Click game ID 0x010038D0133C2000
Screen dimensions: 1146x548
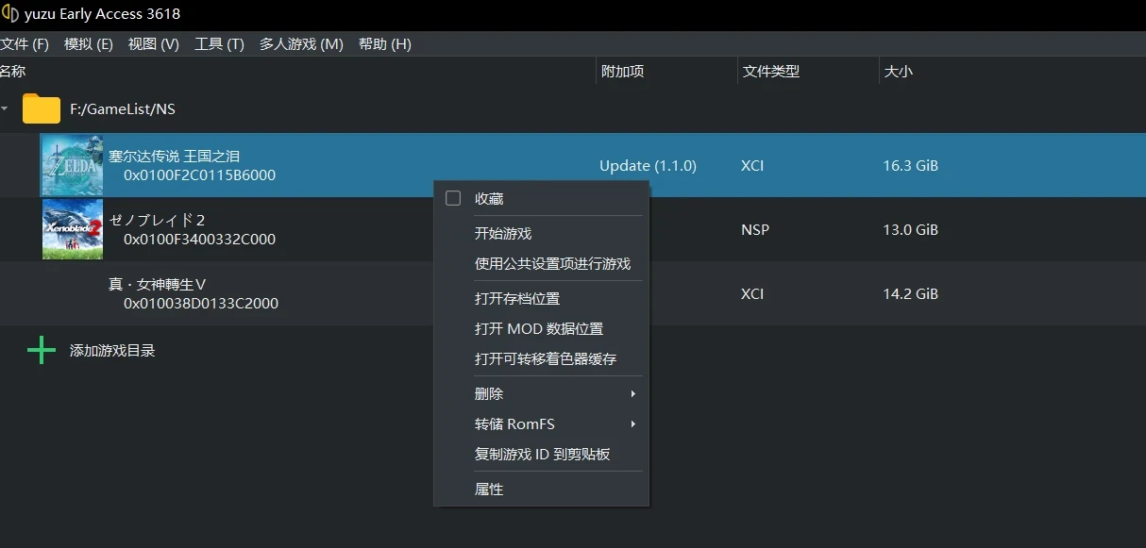[201, 304]
